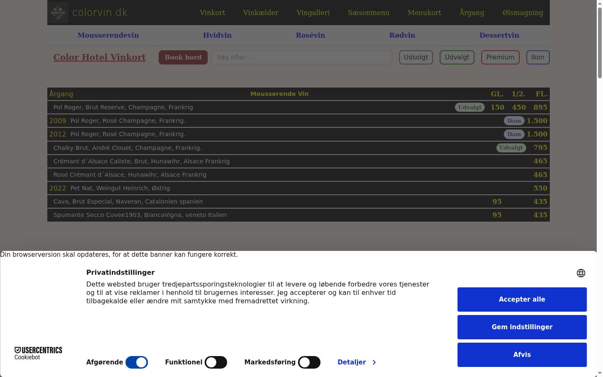Enable the Funktionel cookie switch
Viewport: 603px width, 377px height.
pyautogui.click(x=216, y=362)
